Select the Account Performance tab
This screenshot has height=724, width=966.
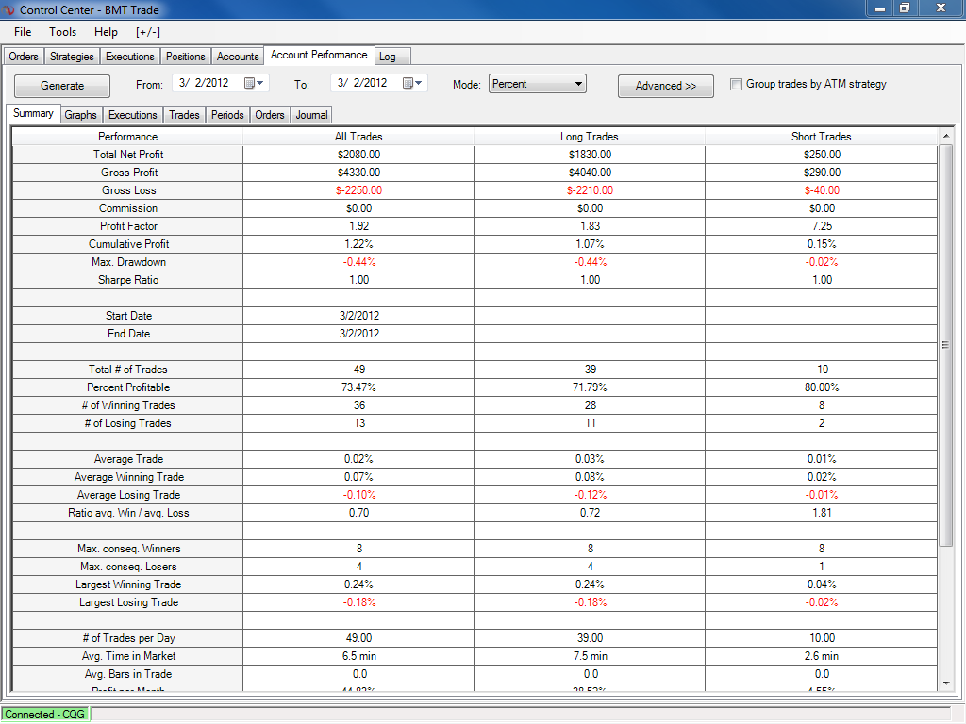[319, 55]
